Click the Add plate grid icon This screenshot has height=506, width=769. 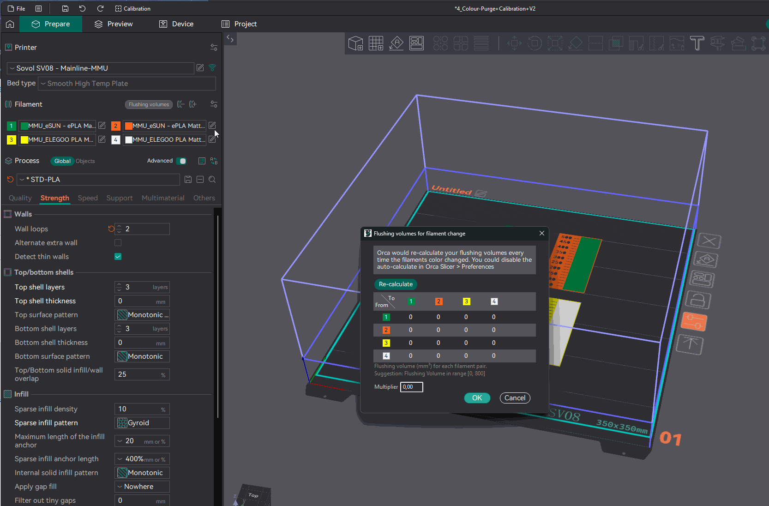(x=376, y=43)
